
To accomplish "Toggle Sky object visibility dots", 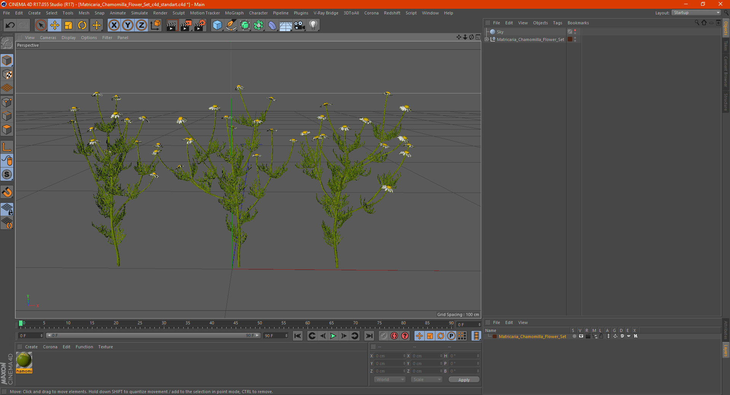I will point(575,32).
